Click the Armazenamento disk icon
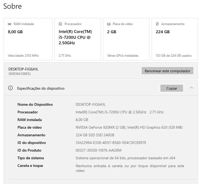This screenshot has height=184, width=199. pos(157,24)
